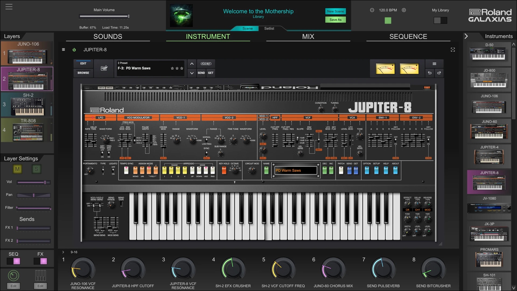Mute the JUPITER-8 layer with M button
Viewport: 517px width, 291px height.
[x=17, y=169]
